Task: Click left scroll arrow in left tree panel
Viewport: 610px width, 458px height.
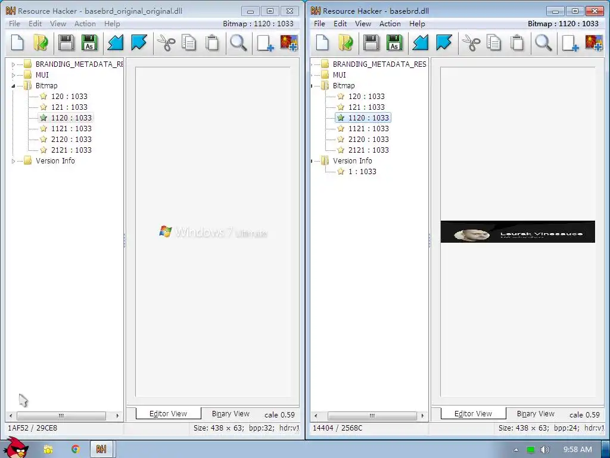Action: tap(11, 416)
